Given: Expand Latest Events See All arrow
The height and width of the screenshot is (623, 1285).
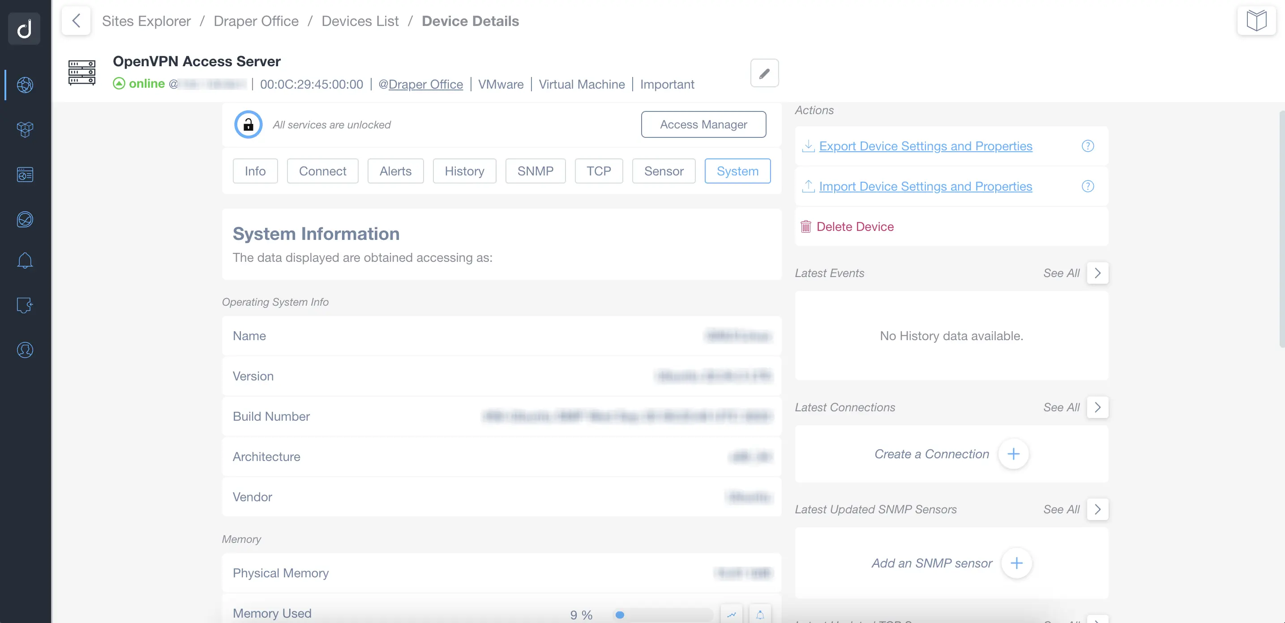Looking at the screenshot, I should tap(1097, 273).
